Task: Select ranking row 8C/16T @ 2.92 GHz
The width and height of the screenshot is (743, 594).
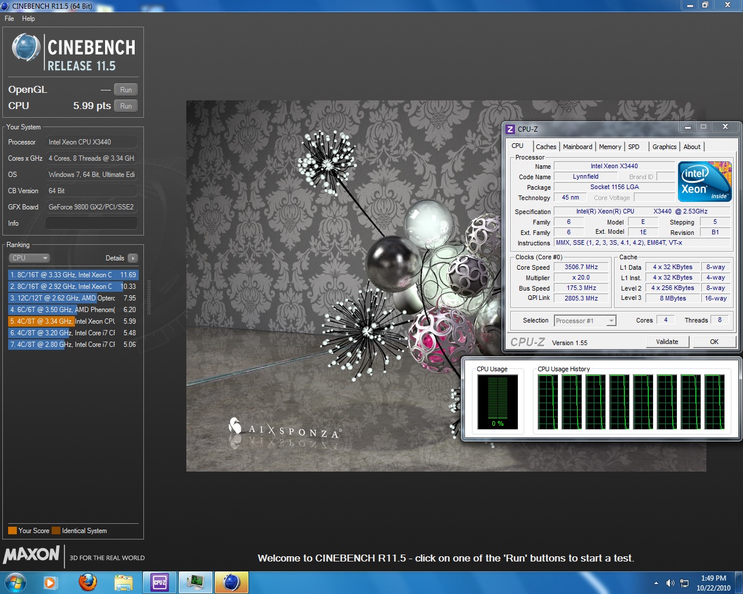Action: click(73, 287)
